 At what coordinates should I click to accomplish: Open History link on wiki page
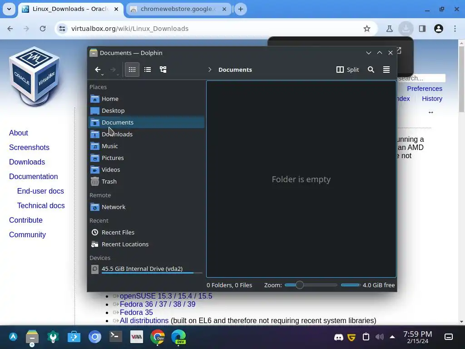[432, 99]
